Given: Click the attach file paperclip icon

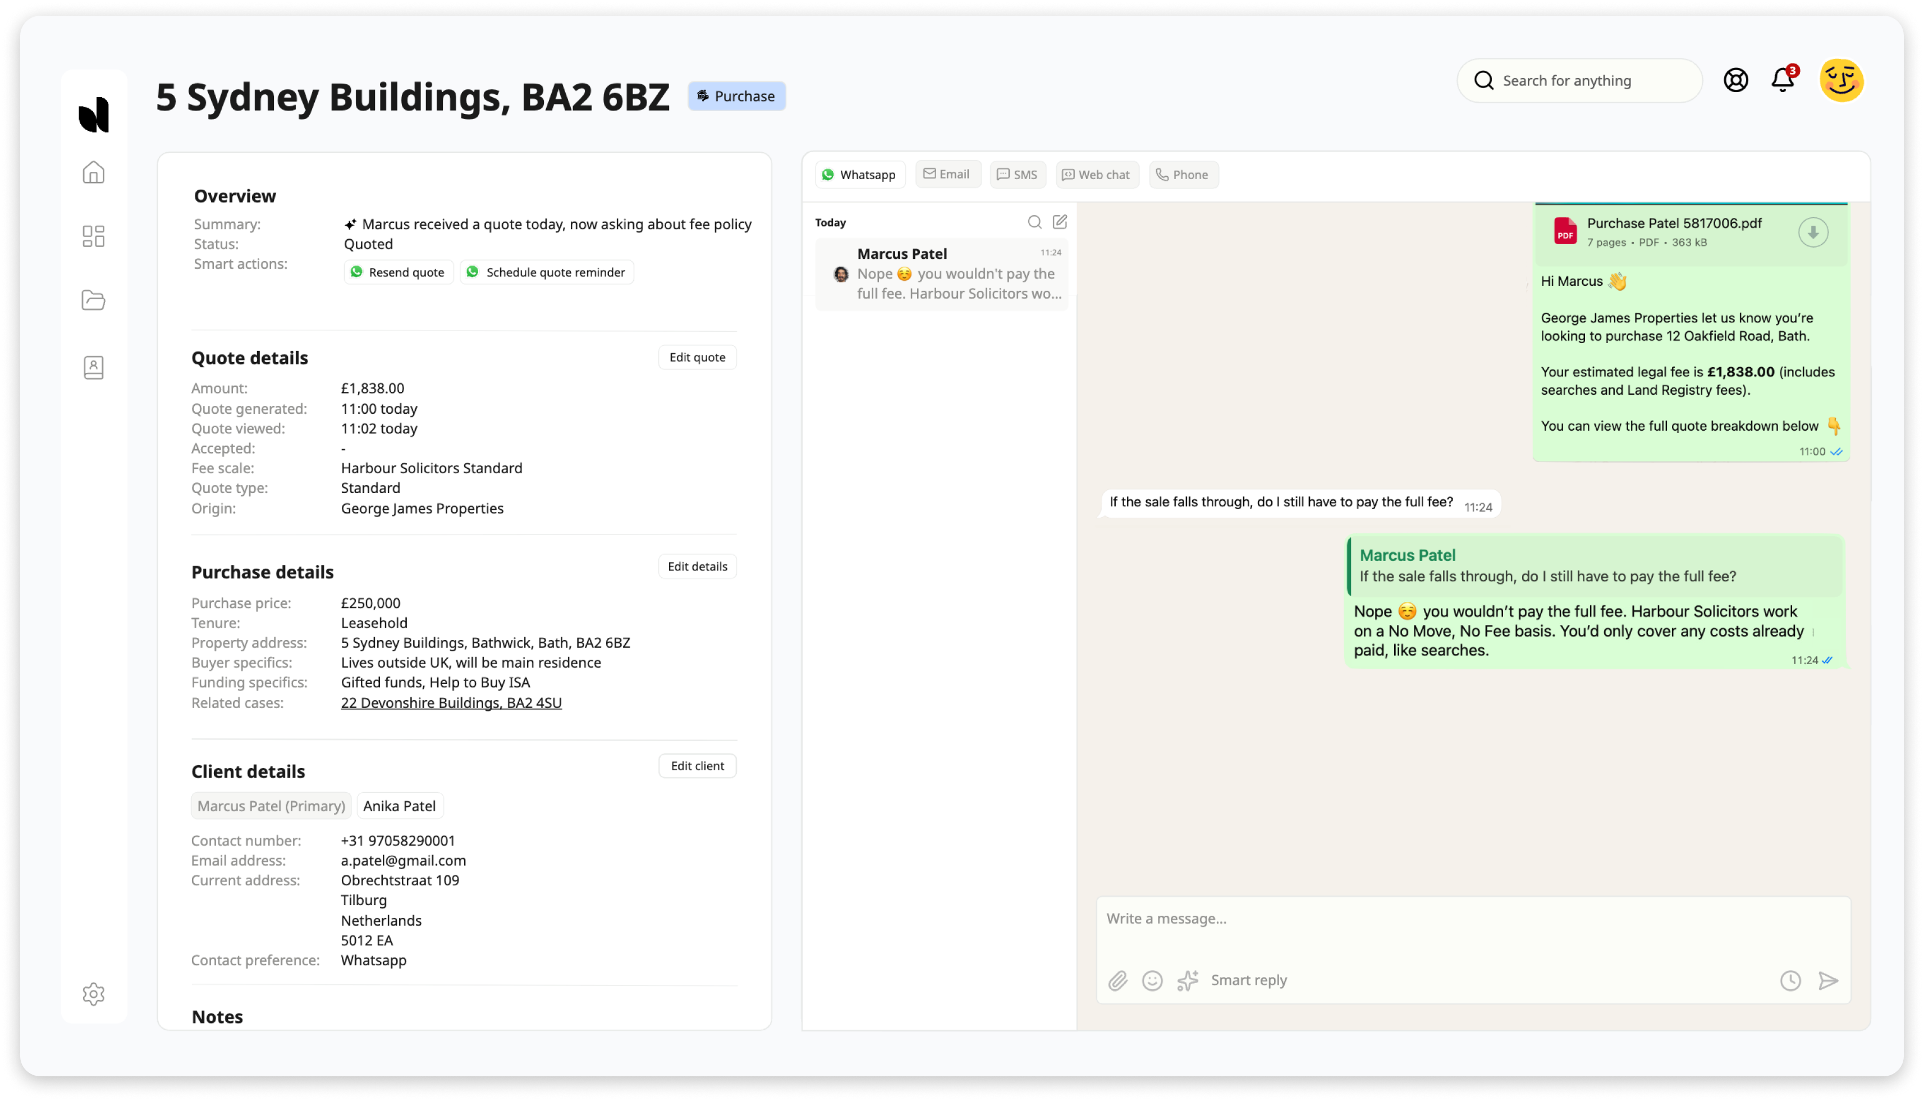Looking at the screenshot, I should click(1117, 981).
